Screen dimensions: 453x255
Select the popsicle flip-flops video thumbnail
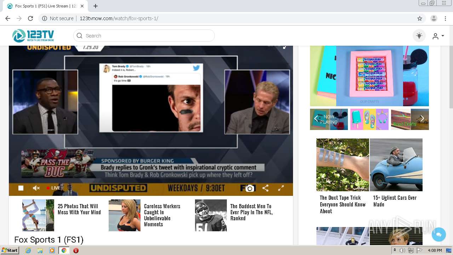(x=369, y=119)
